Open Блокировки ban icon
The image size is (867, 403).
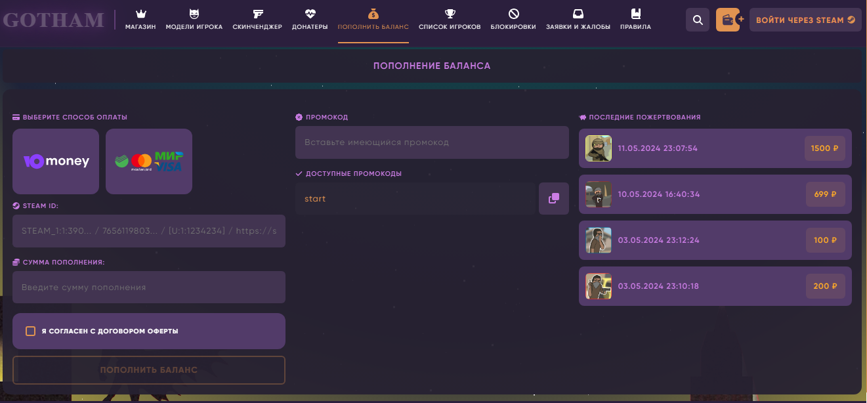coord(513,14)
